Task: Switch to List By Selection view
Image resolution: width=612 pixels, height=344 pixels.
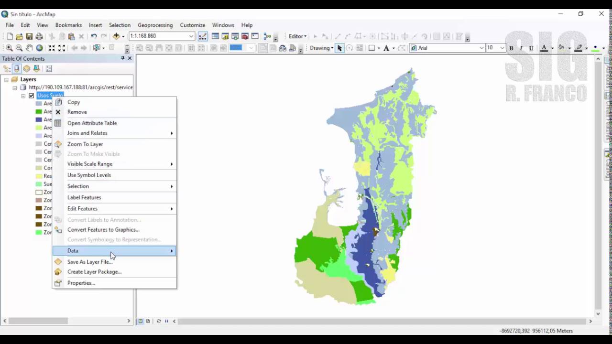Action: pyautogui.click(x=36, y=69)
